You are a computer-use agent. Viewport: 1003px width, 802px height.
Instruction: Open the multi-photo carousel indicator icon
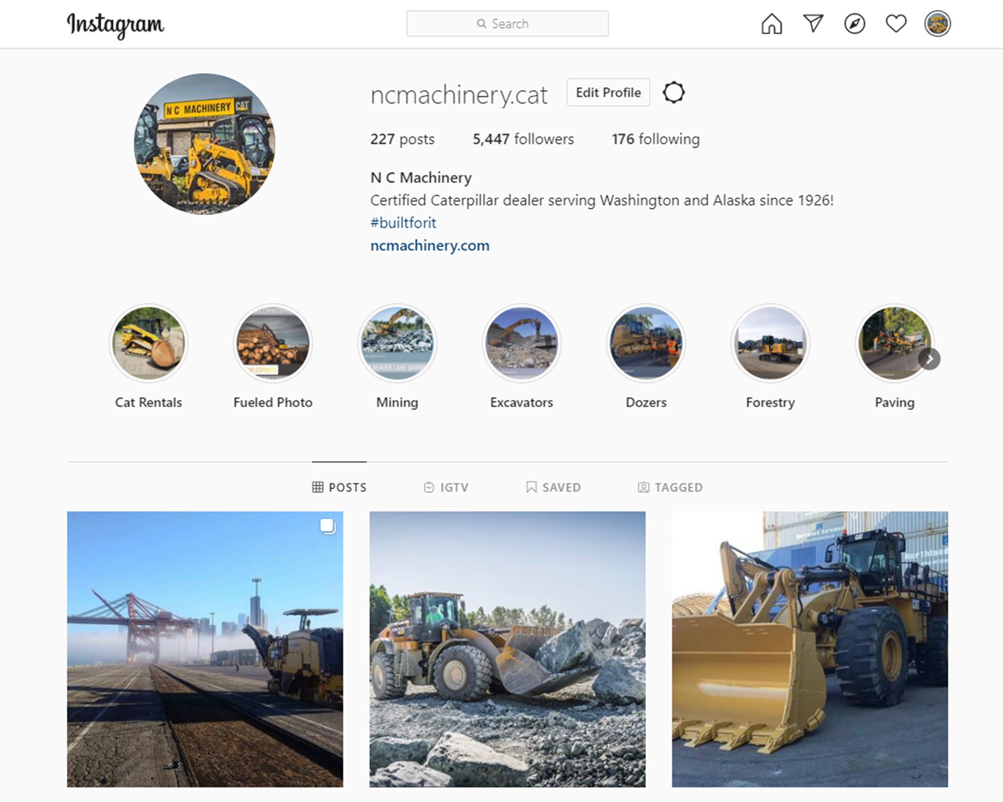(327, 526)
